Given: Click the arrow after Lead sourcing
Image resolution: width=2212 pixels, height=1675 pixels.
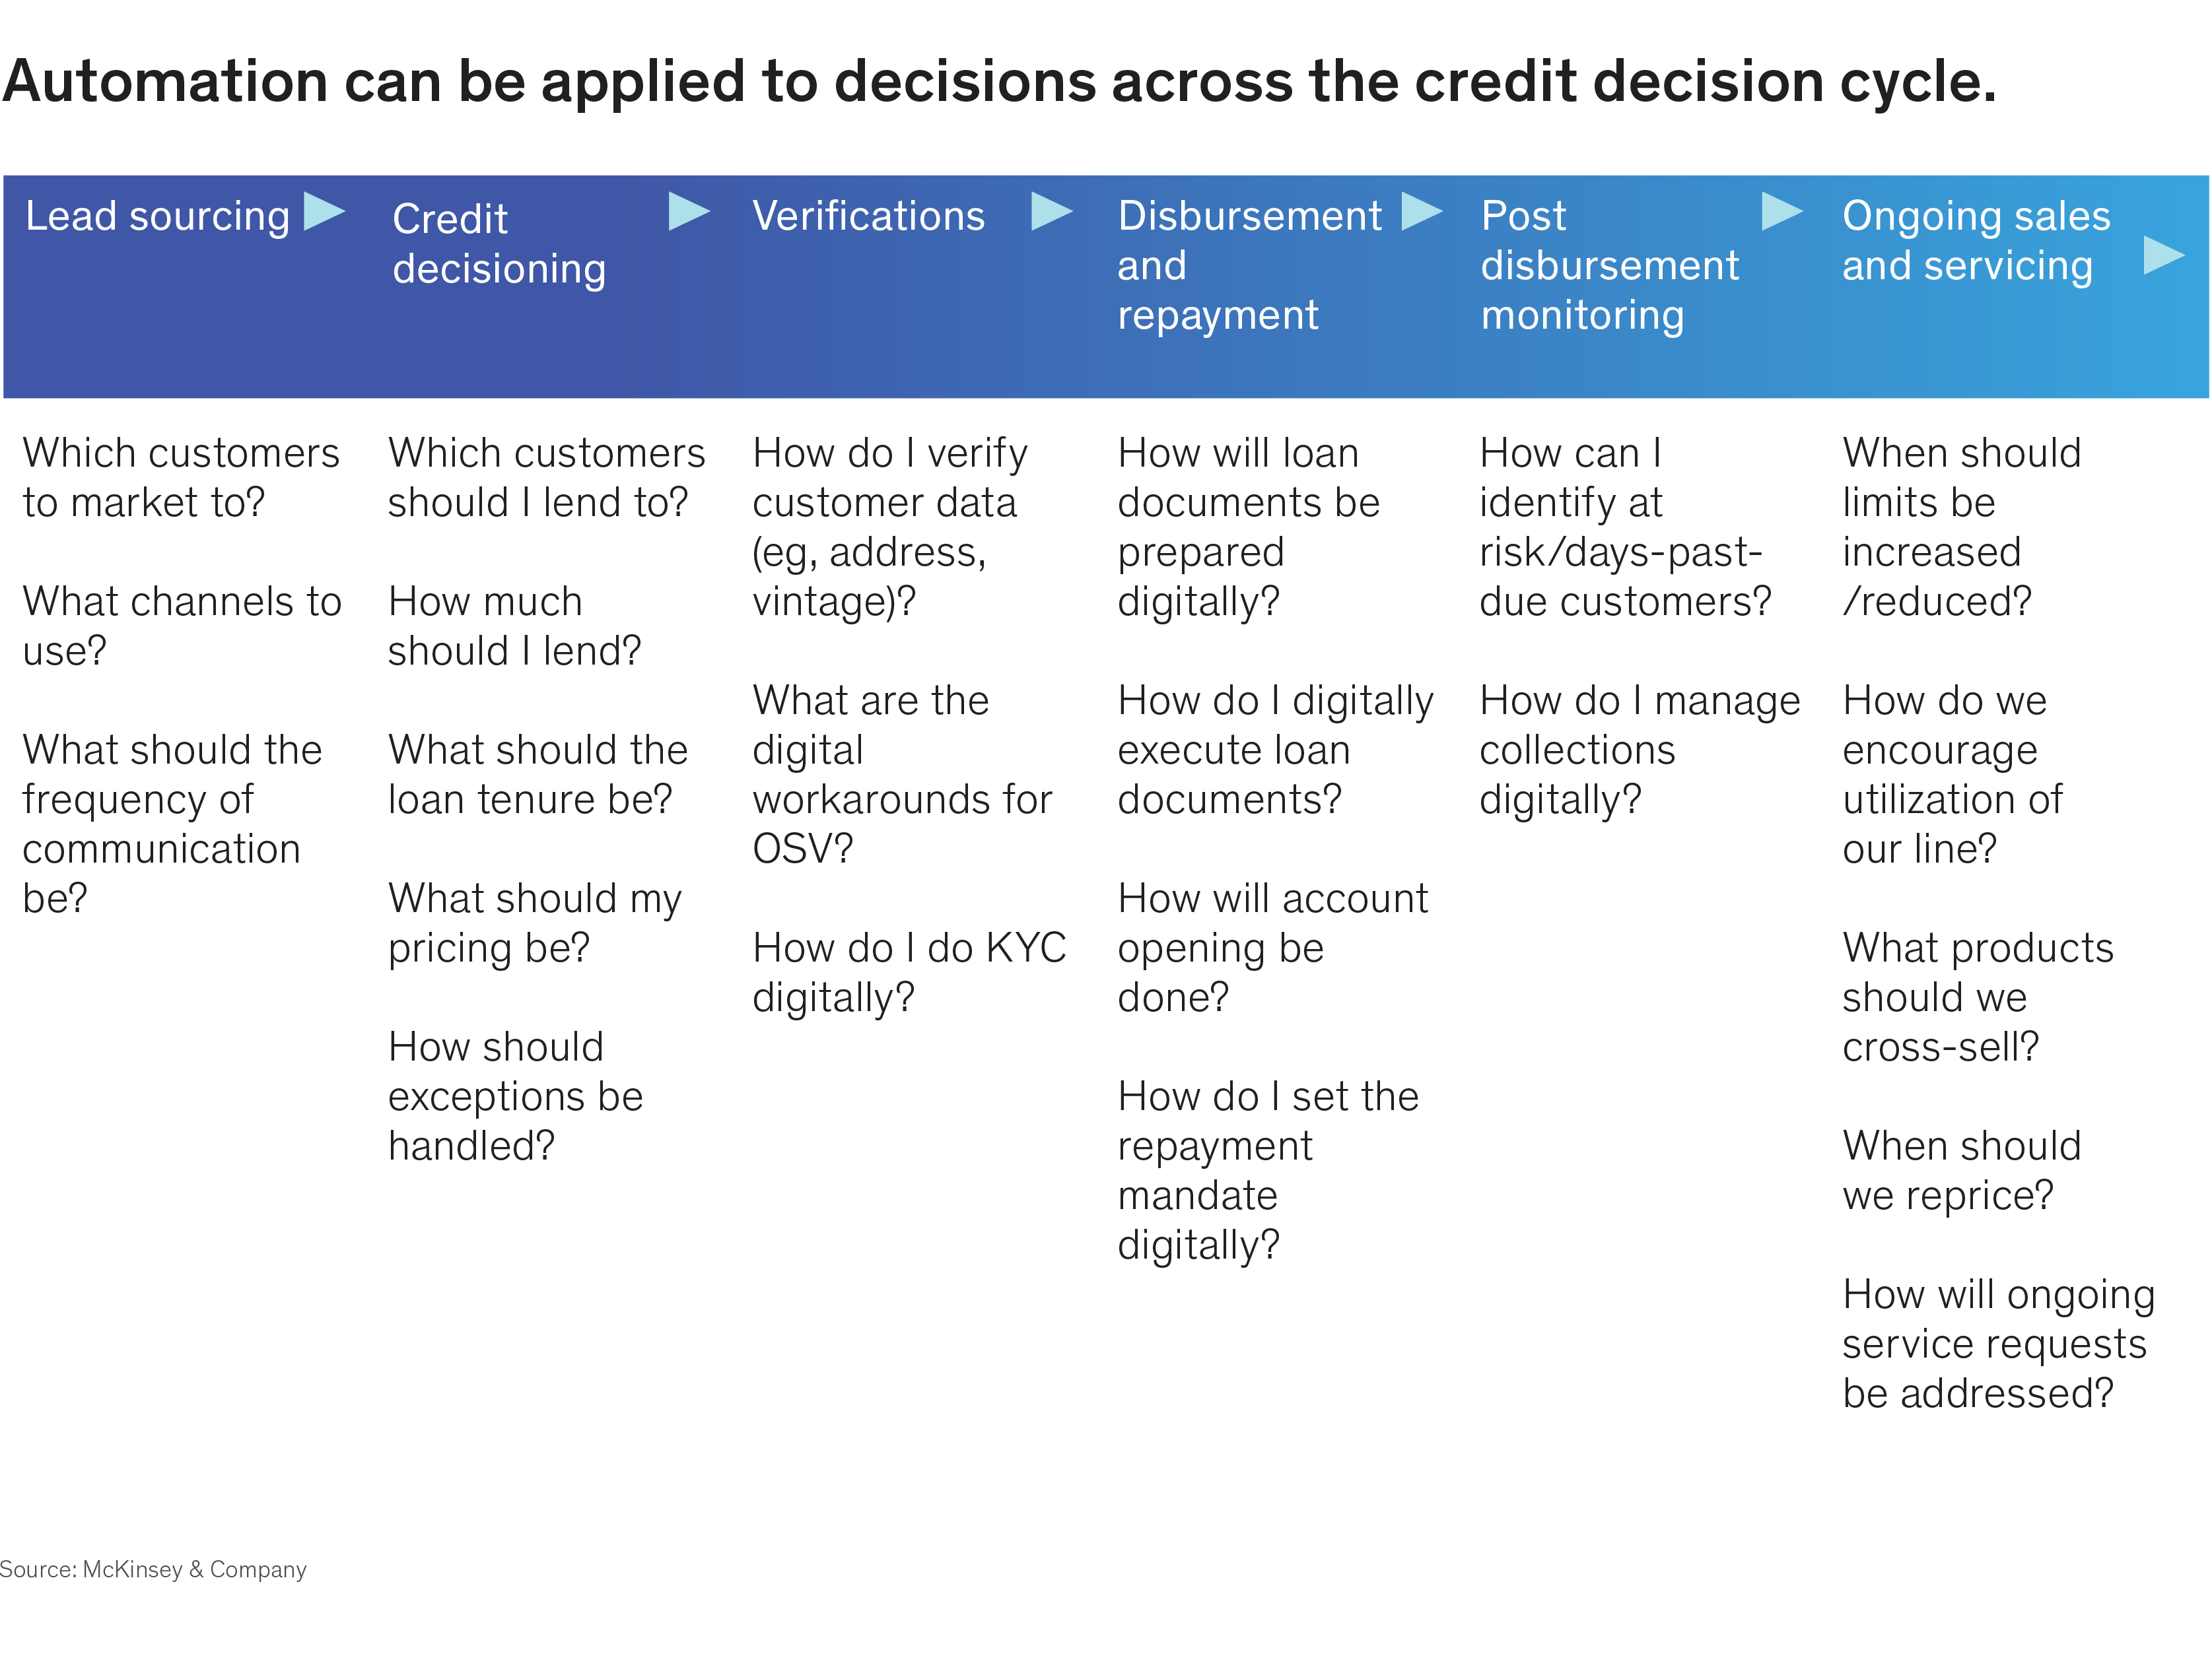Looking at the screenshot, I should 323,211.
